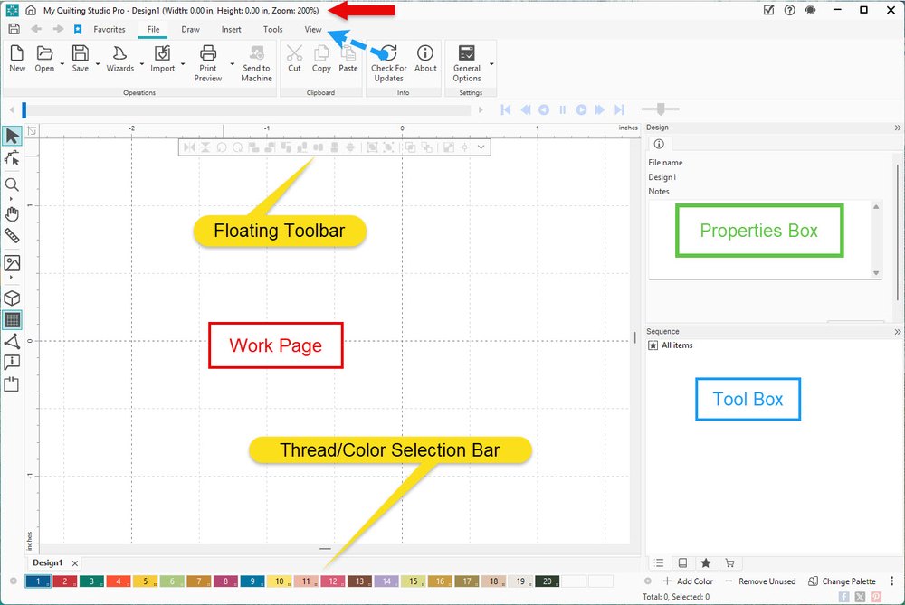Screen dimensions: 905x605
Task: Select All items in Sequence panel
Action: pos(671,345)
